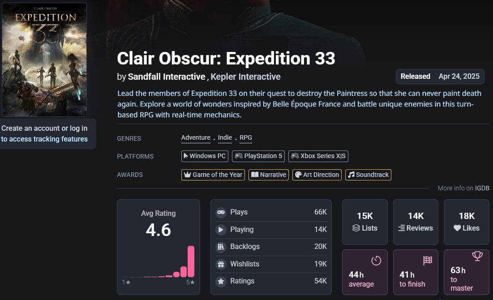Click the Expedition 33 cover art thumbnail
Image resolution: width=493 pixels, height=300 pixels.
tap(44, 60)
